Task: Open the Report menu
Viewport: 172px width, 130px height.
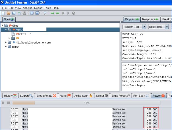Action: [38, 8]
